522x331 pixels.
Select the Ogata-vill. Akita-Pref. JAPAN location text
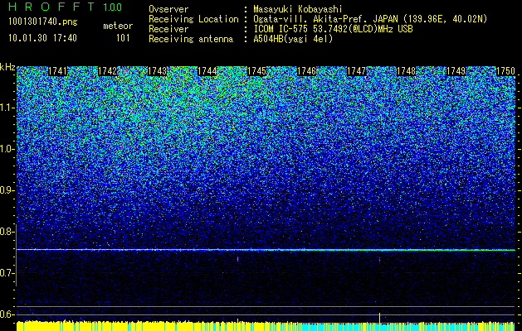pyautogui.click(x=370, y=19)
